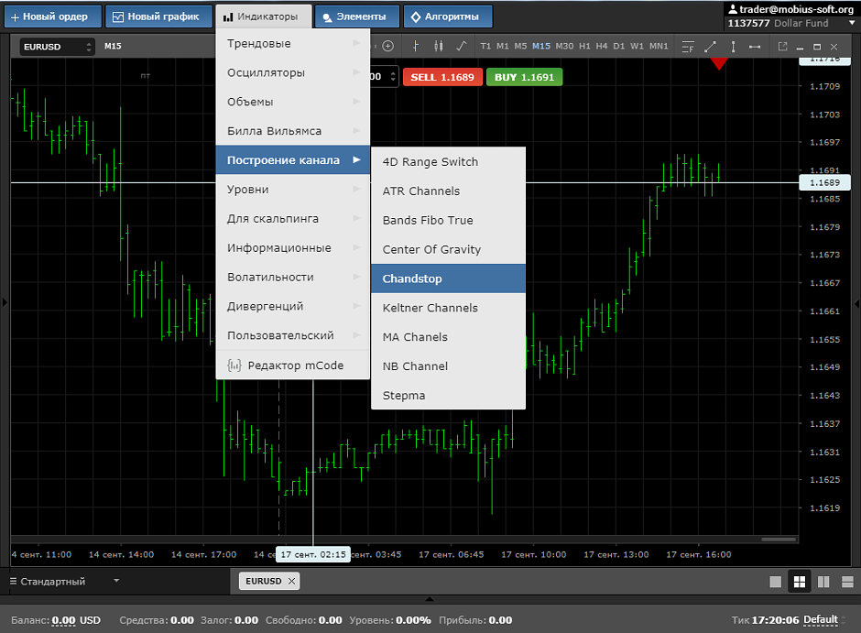Image resolution: width=861 pixels, height=633 pixels.
Task: Expand the Уровни submenu
Action: pos(293,189)
